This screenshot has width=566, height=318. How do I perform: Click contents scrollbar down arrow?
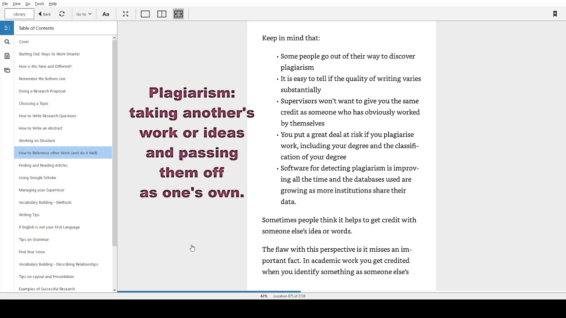115,290
